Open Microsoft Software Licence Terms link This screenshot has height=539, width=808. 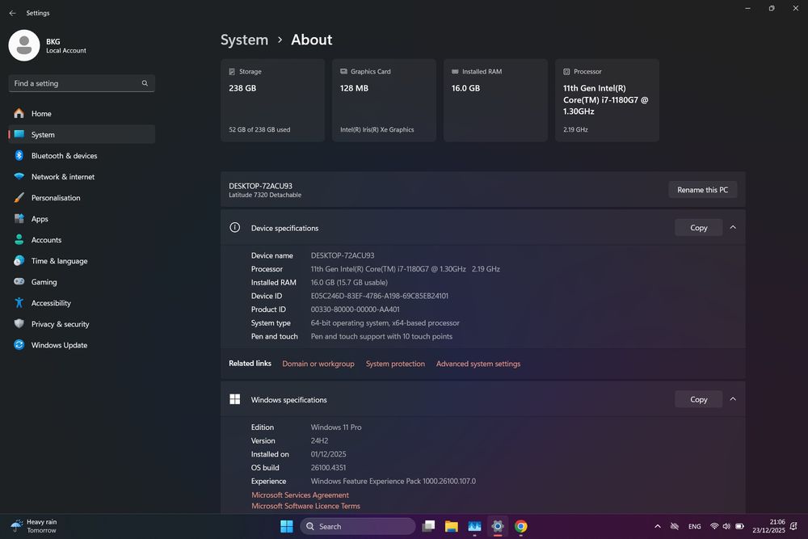305,506
